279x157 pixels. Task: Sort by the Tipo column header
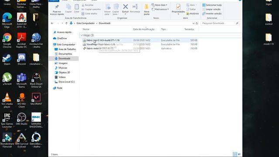[163, 29]
